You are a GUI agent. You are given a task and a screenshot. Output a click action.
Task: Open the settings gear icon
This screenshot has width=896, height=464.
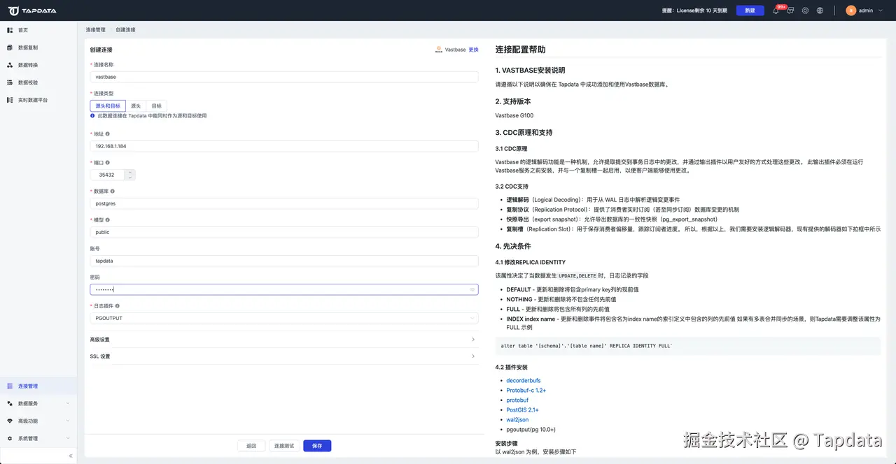pos(805,10)
